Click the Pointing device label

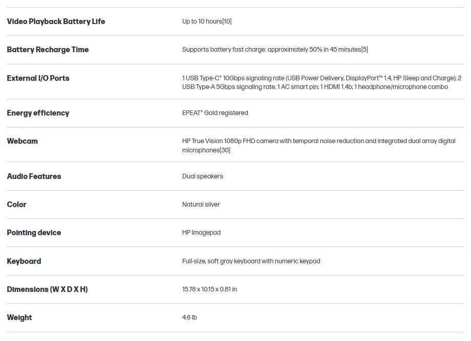34,233
